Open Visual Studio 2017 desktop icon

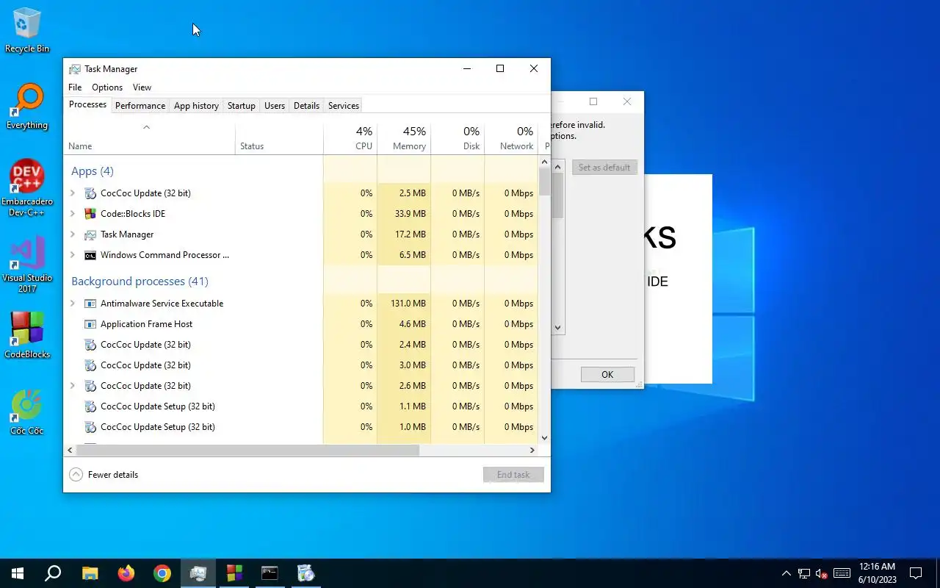[x=27, y=265]
